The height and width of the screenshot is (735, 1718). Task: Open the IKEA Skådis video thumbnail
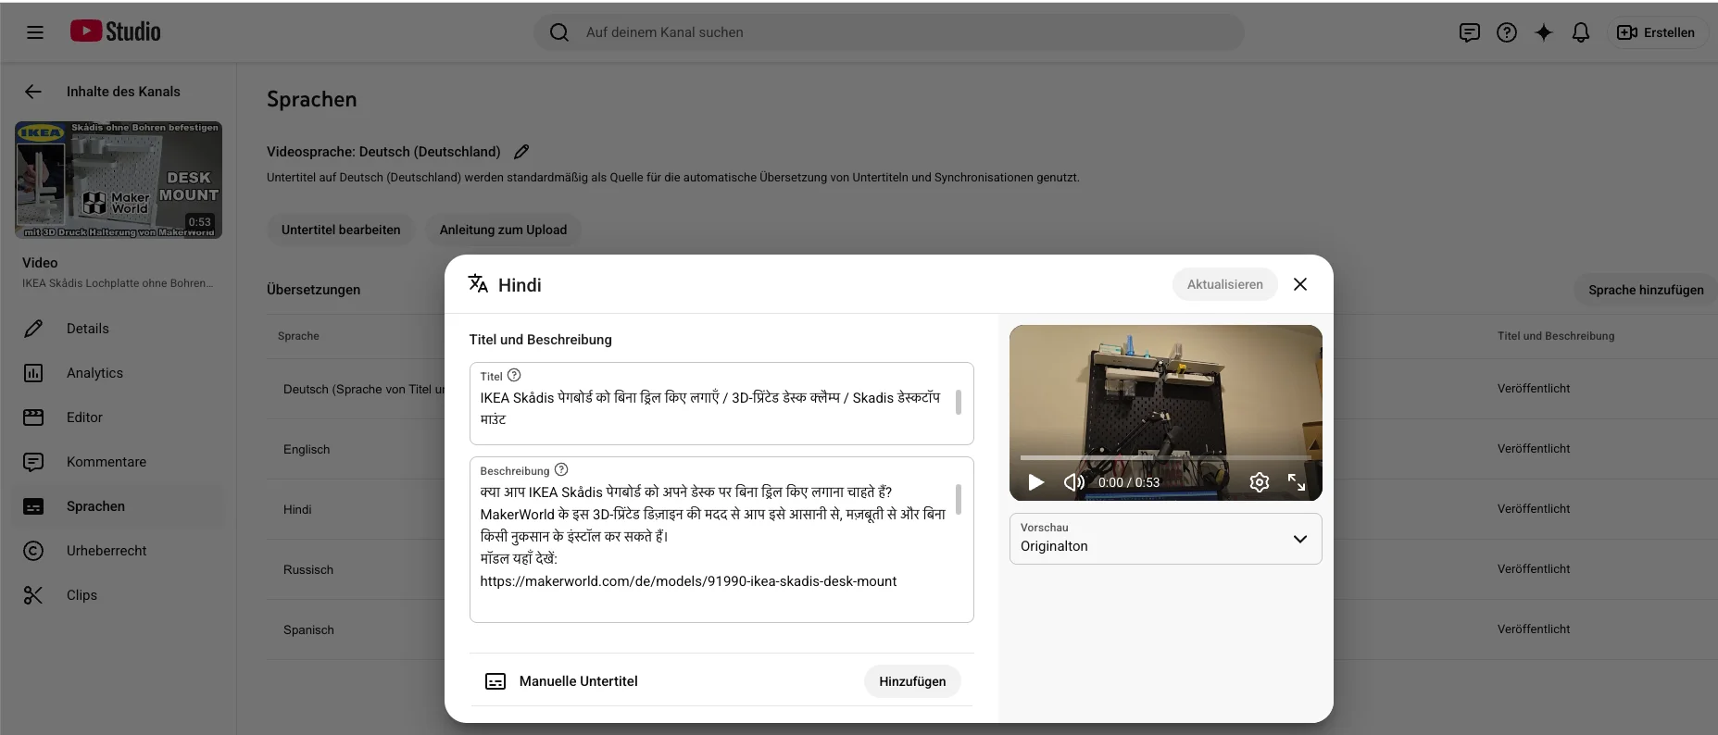(119, 180)
